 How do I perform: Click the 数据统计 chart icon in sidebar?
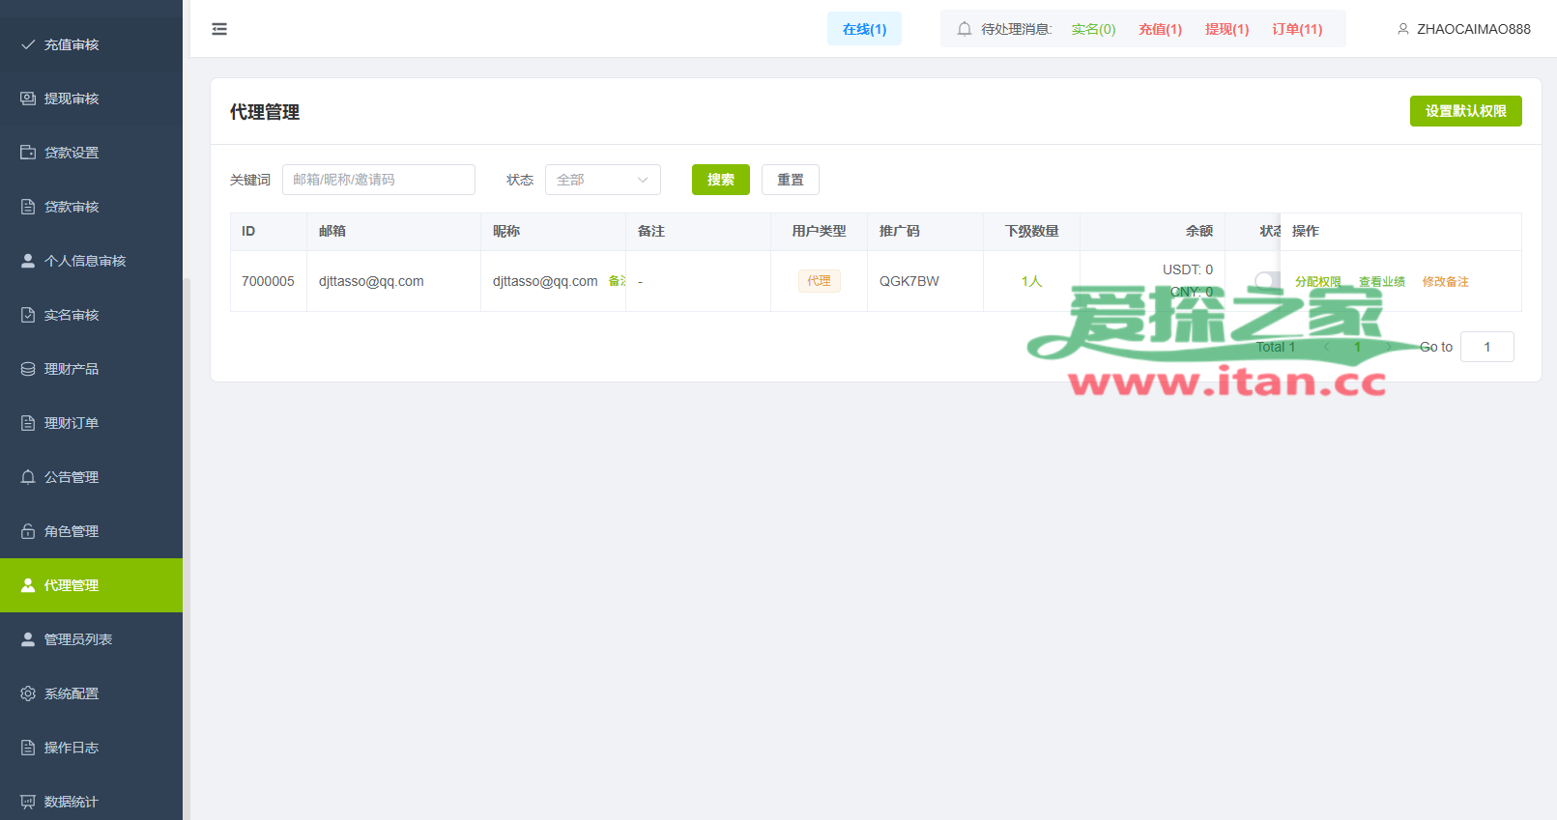28,802
